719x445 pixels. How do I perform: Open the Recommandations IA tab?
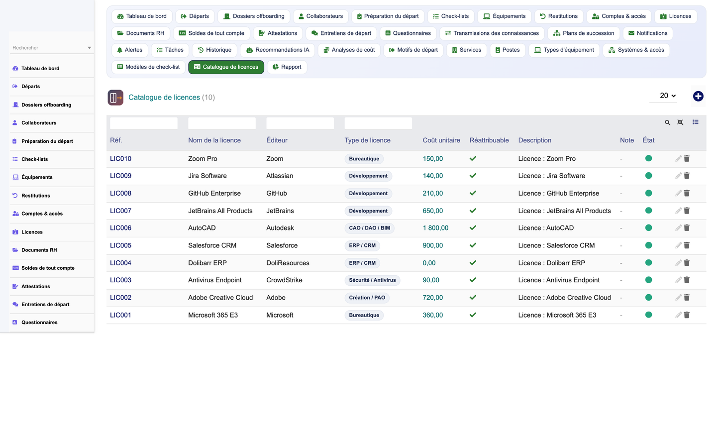click(277, 50)
